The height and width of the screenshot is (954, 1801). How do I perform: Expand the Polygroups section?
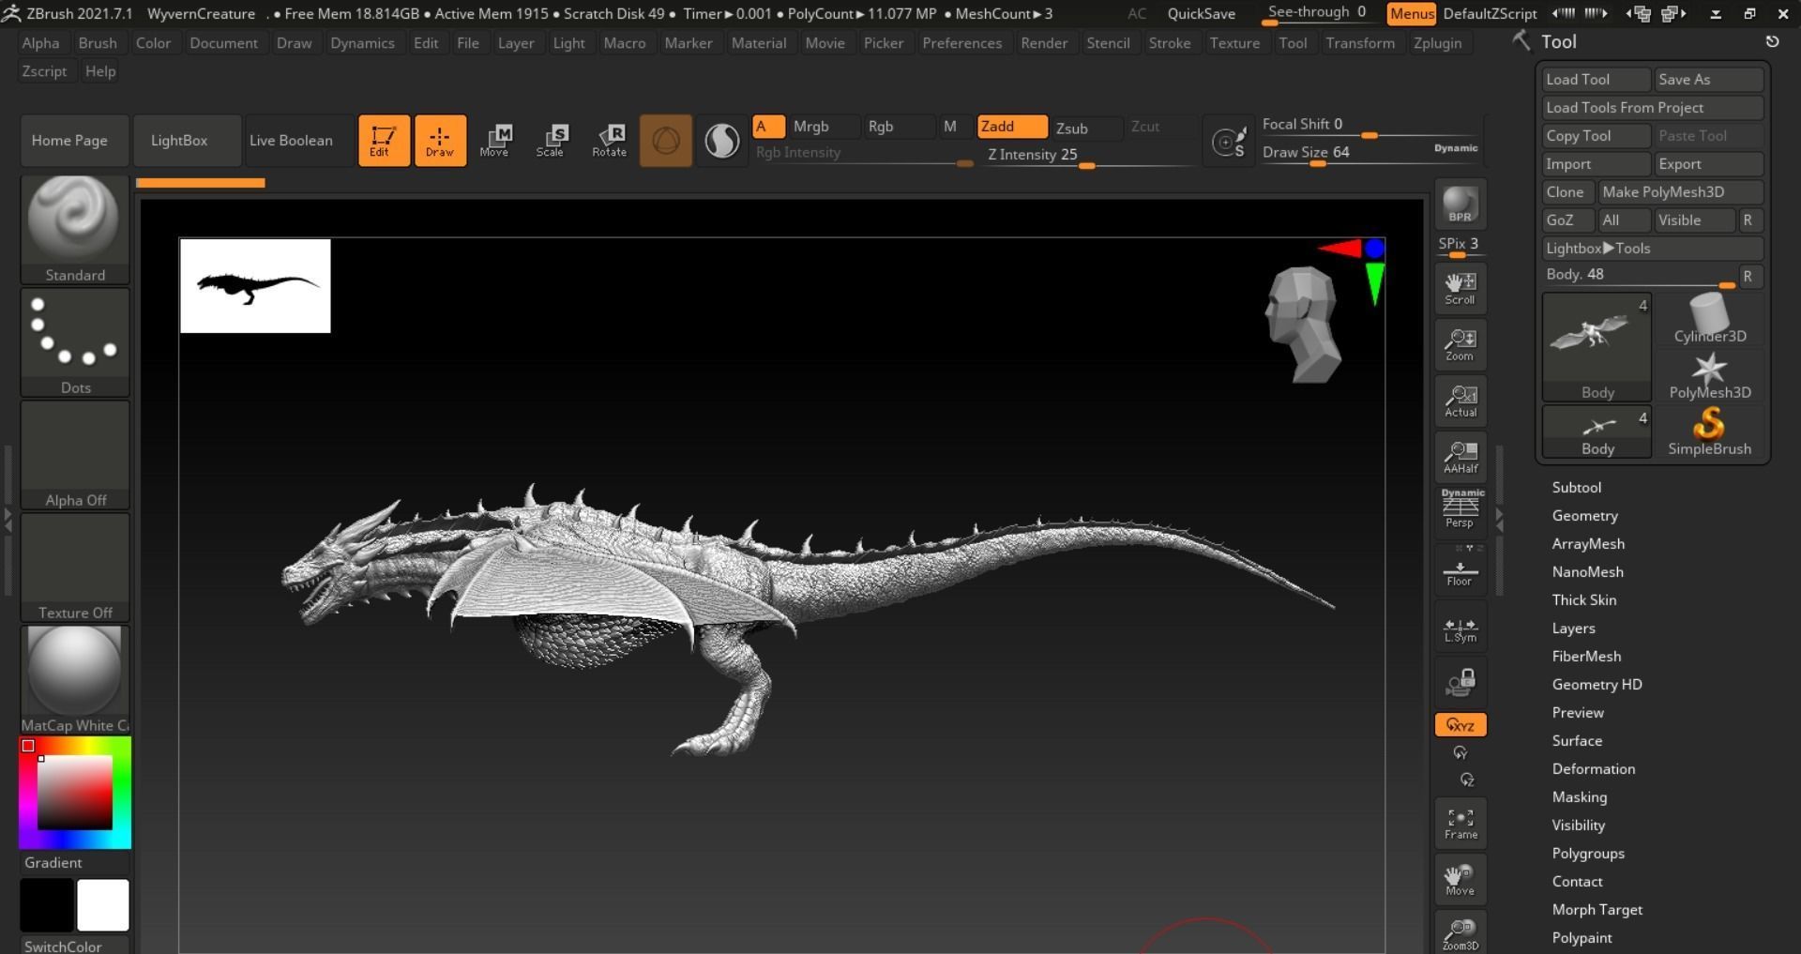click(1588, 854)
